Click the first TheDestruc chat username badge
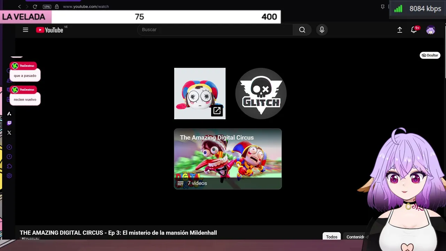Image resolution: width=446 pixels, height=251 pixels. click(x=23, y=66)
